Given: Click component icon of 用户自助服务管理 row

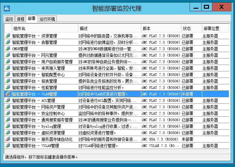Looking at the screenshot, I should coord(8,62).
